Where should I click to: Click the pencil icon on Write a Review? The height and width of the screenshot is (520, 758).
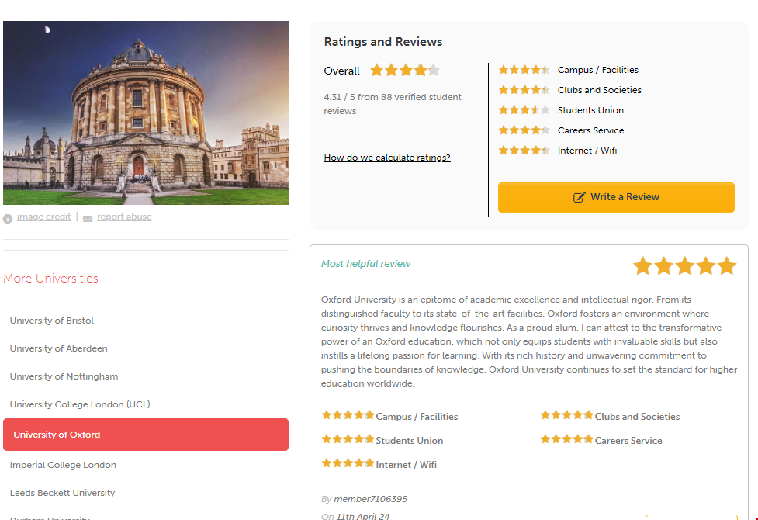580,197
